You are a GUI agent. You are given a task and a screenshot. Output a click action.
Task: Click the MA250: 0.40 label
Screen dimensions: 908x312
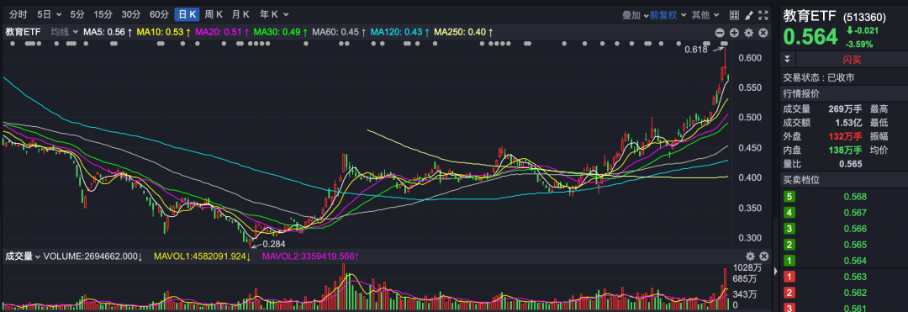click(463, 33)
